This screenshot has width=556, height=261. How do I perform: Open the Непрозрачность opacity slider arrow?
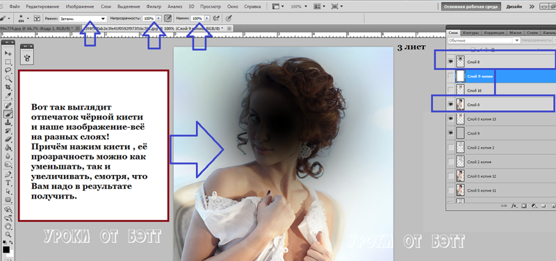coord(158,18)
